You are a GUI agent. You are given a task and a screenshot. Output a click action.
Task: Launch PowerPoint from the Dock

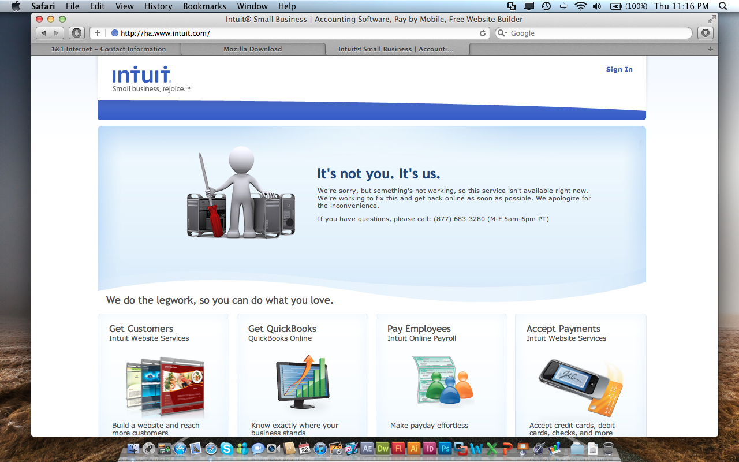click(507, 448)
